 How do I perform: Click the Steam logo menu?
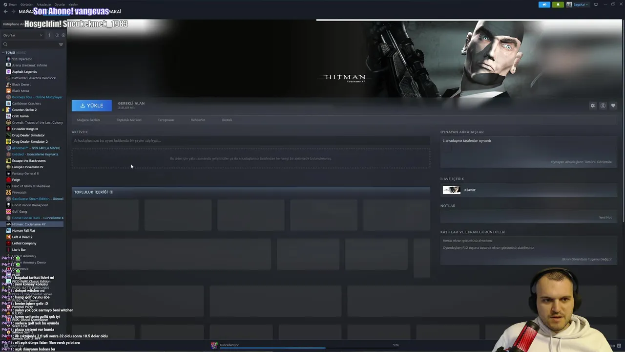(5, 4)
